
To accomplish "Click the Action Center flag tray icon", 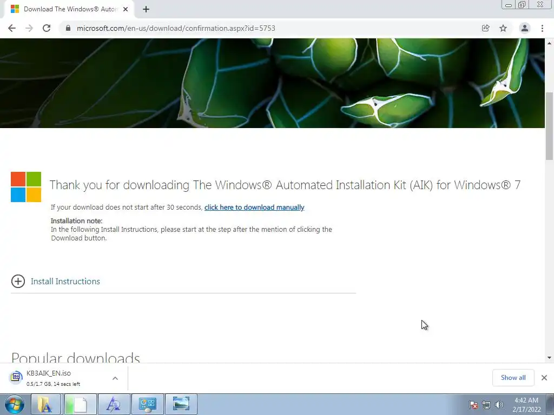I will click(x=473, y=405).
